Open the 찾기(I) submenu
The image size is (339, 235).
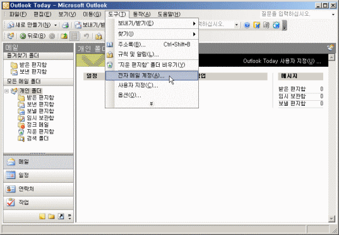click(x=152, y=34)
